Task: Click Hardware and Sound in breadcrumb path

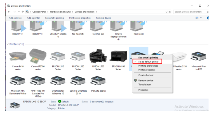Action: point(60,12)
